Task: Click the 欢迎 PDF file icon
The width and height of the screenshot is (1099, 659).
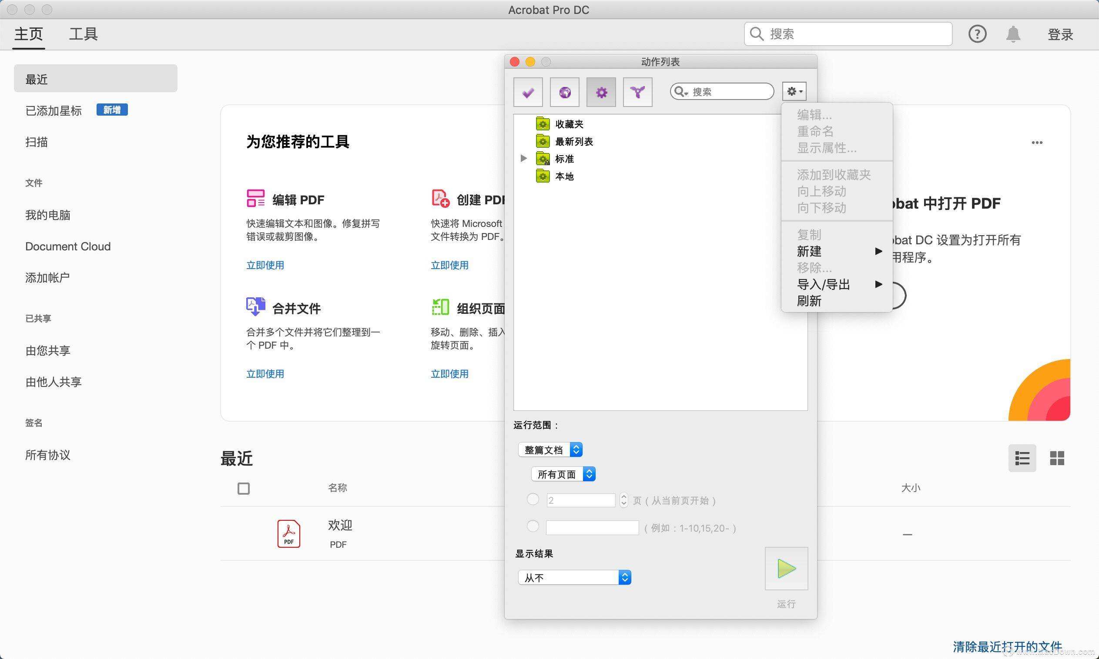Action: [288, 533]
